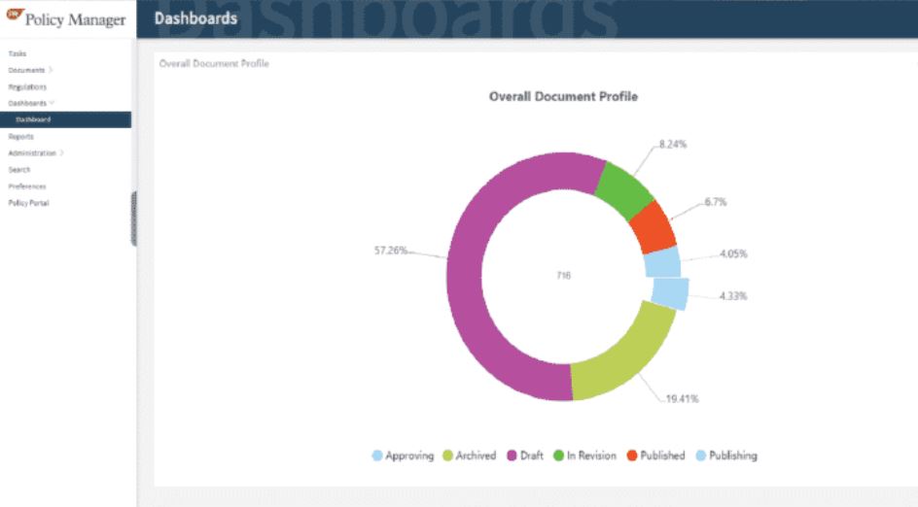Open the Regulations menu item
The height and width of the screenshot is (507, 918).
[x=27, y=86]
